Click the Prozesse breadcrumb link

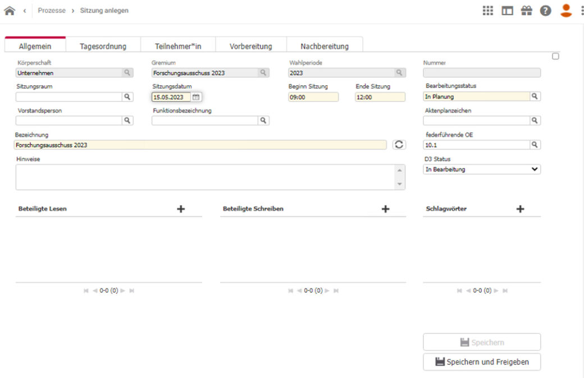point(52,10)
